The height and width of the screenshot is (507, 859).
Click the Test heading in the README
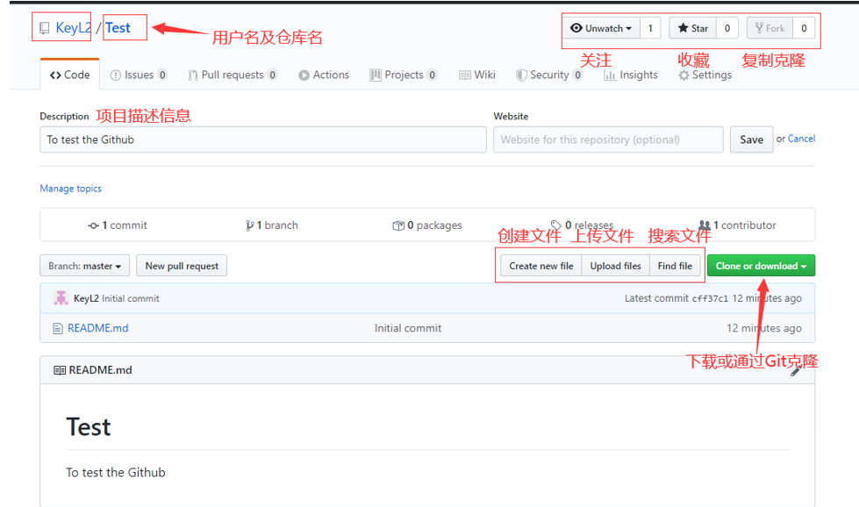point(89,426)
